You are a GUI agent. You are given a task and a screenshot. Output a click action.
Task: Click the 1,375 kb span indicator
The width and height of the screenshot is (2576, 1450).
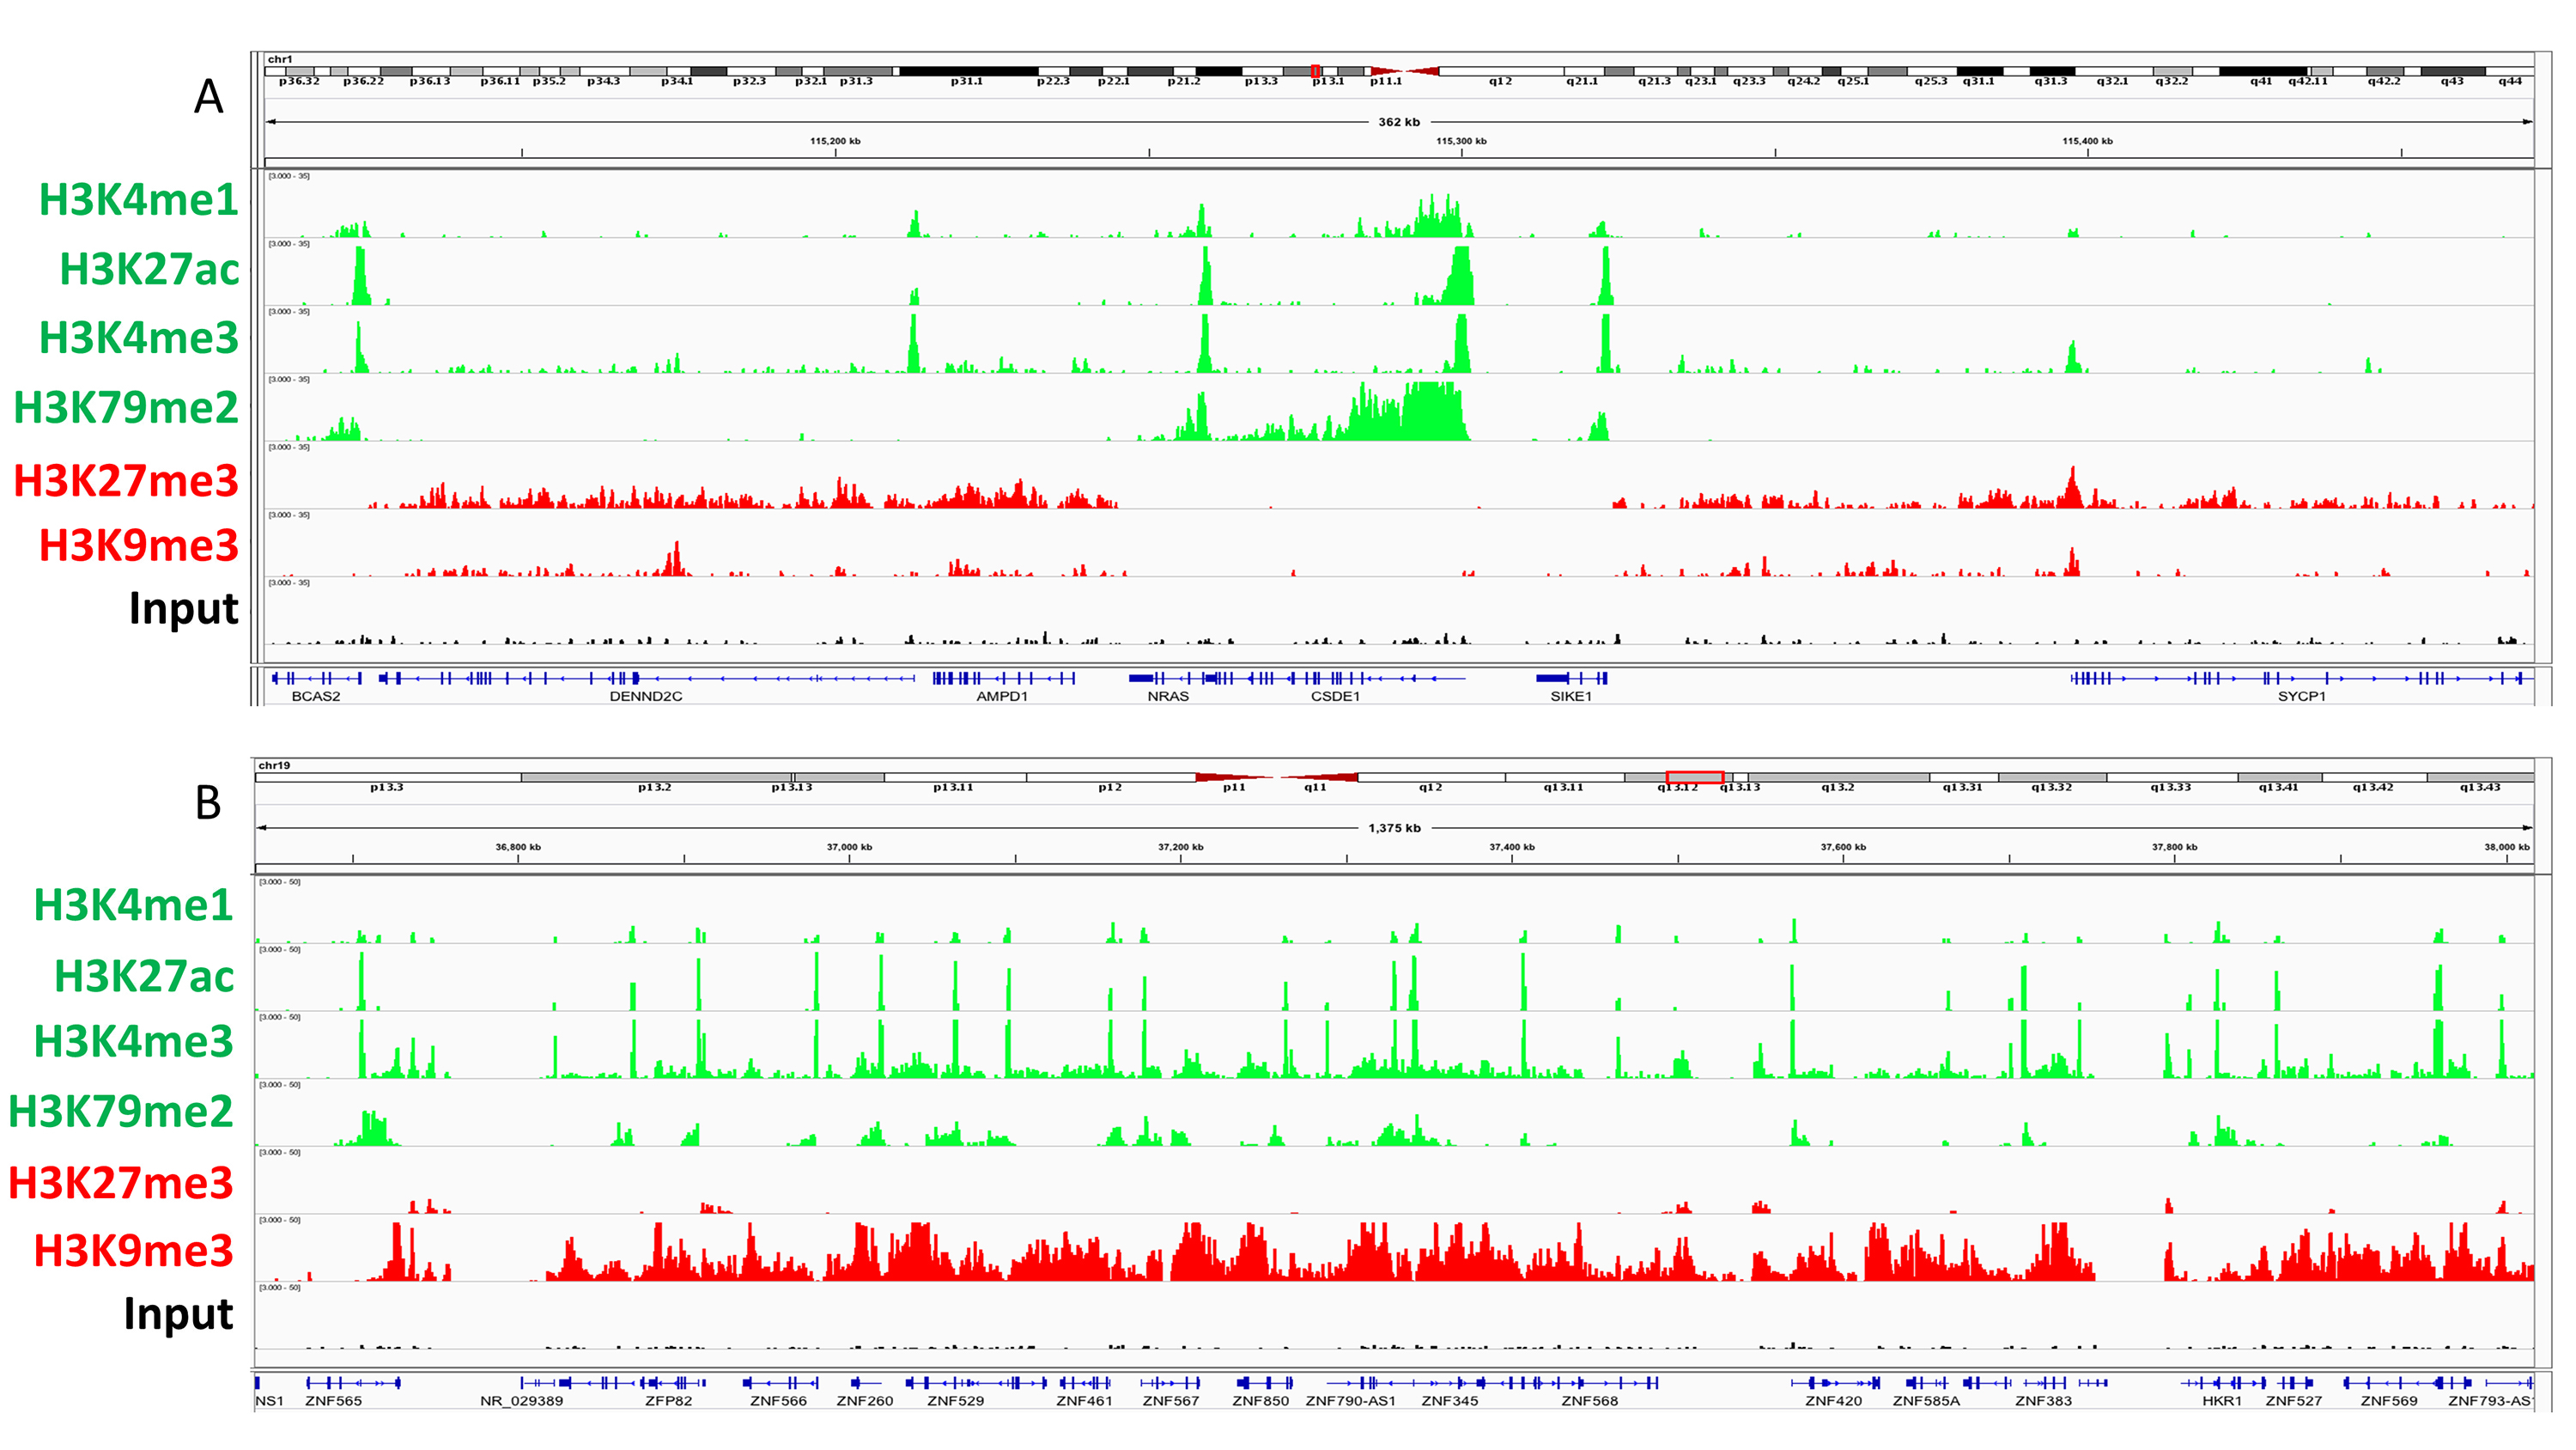point(1394,827)
